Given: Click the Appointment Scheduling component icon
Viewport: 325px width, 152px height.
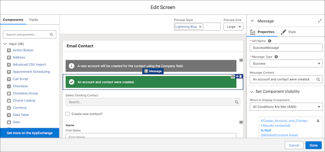Looking at the screenshot, I should tap(9, 72).
